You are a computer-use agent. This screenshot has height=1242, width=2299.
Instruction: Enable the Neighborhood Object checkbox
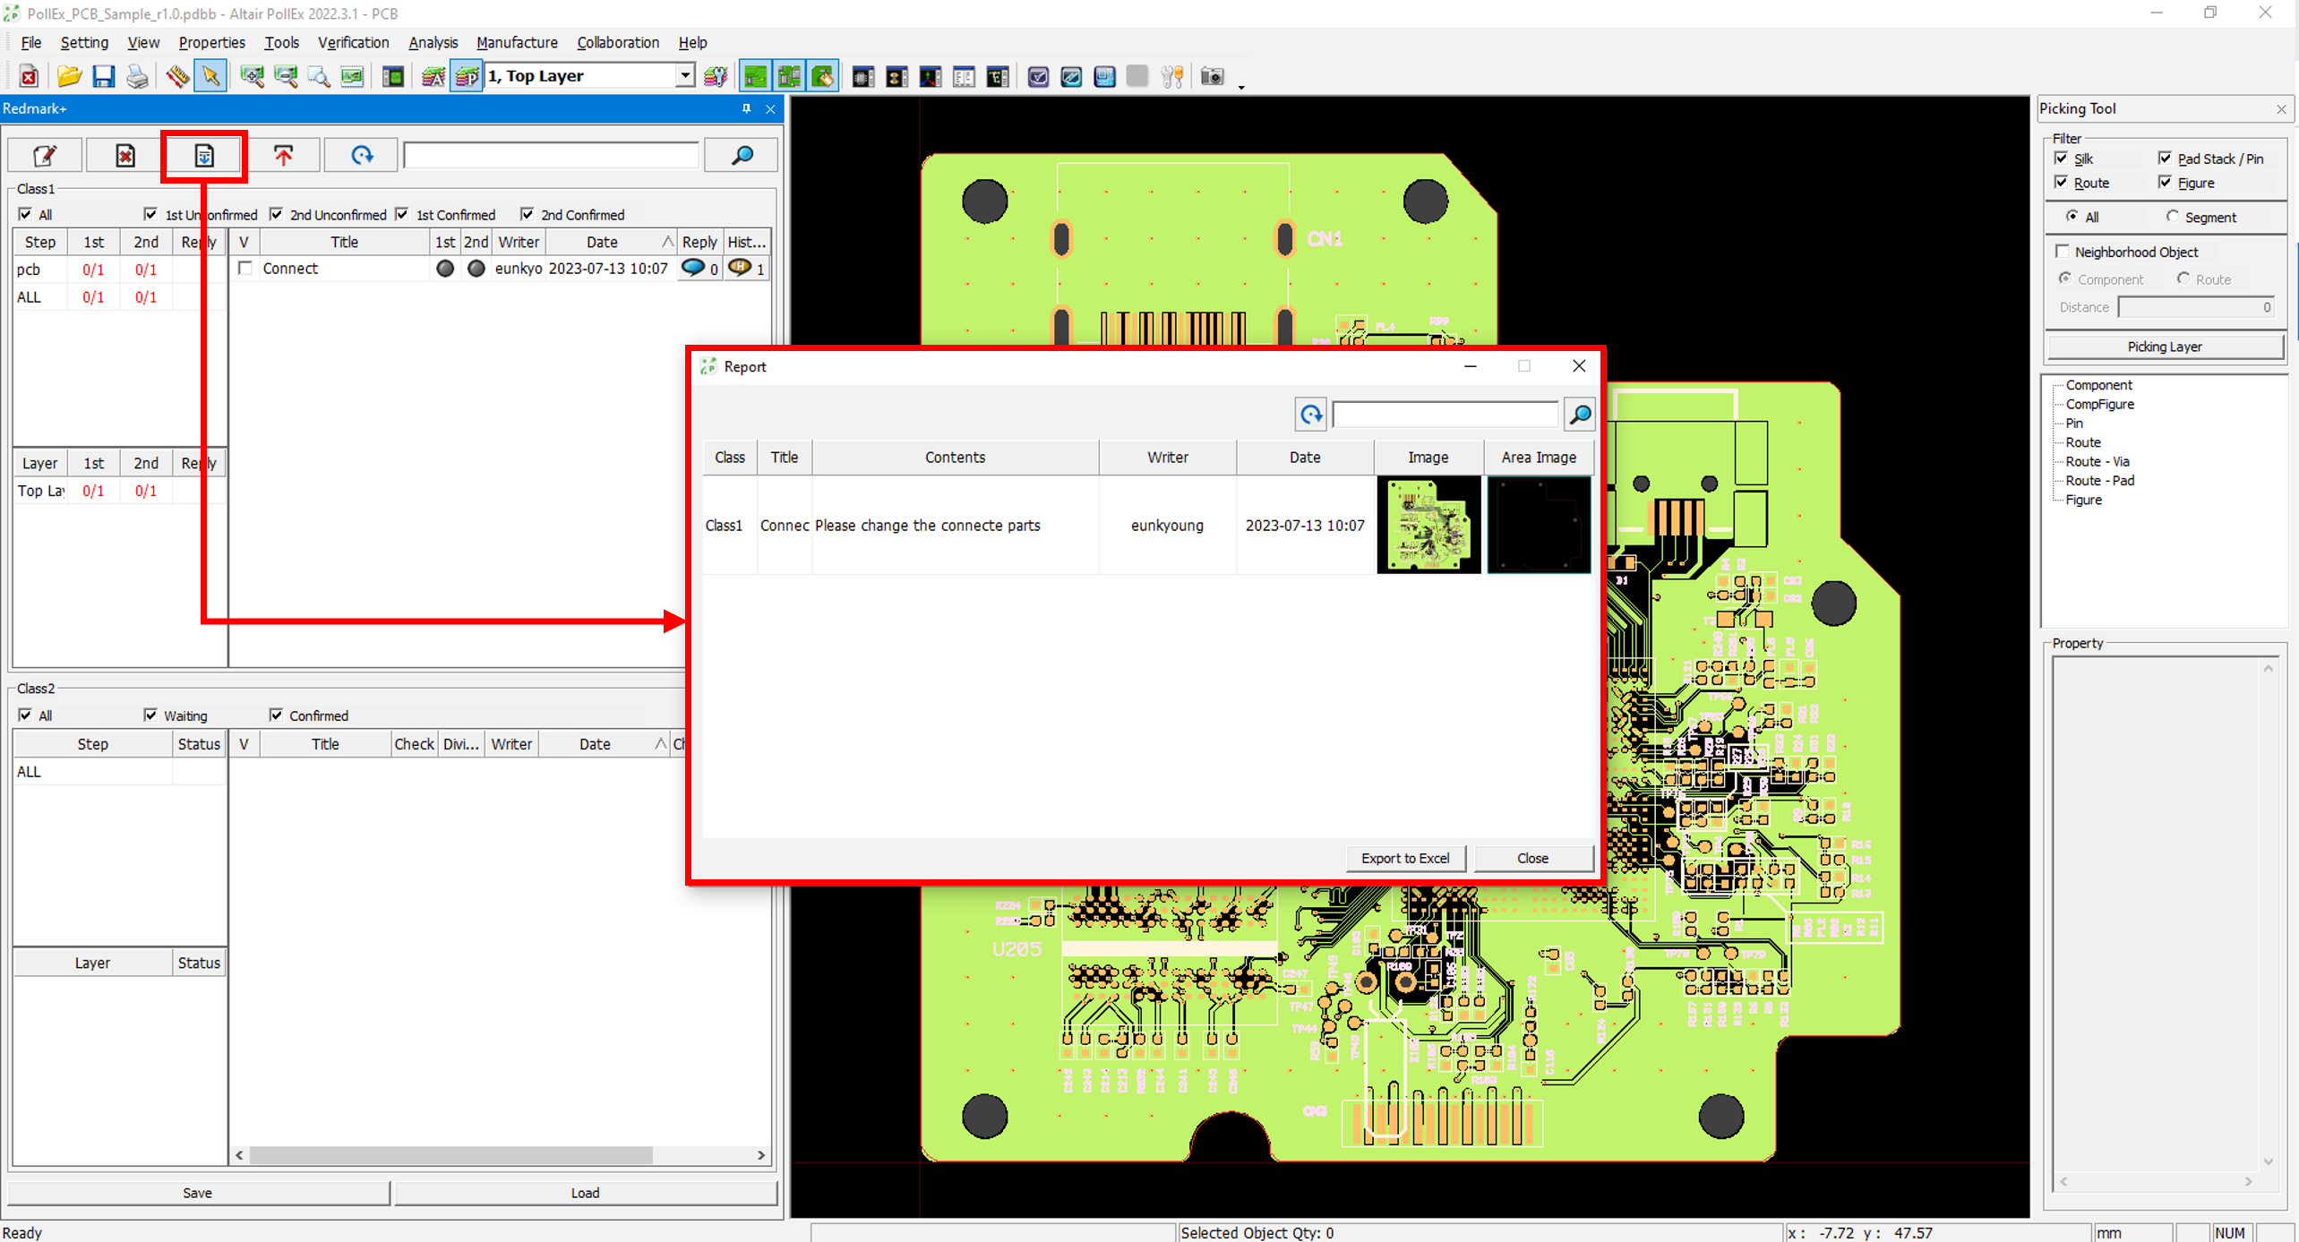pos(2063,252)
